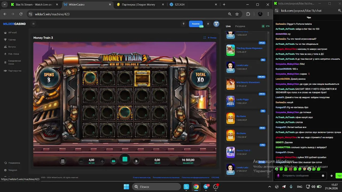342x192 pixels.
Task: Open the Турнир trophy icon in the sidebar
Action: point(5,40)
